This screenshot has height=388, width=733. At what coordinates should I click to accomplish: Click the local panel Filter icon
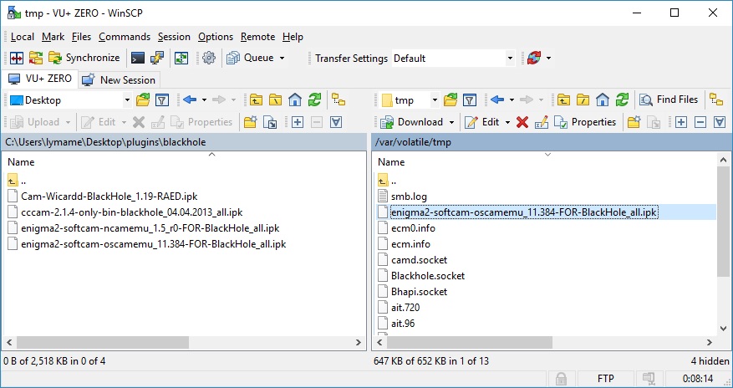(x=162, y=100)
